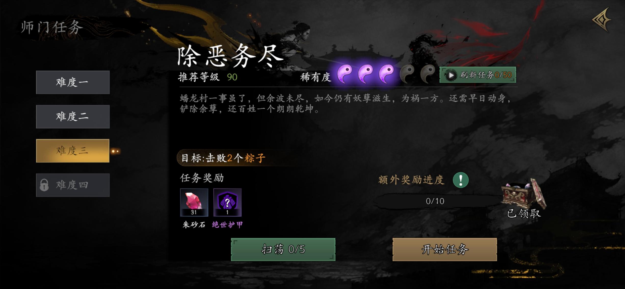Tap the 已领取 claimed label
The height and width of the screenshot is (289, 625).
(x=524, y=213)
